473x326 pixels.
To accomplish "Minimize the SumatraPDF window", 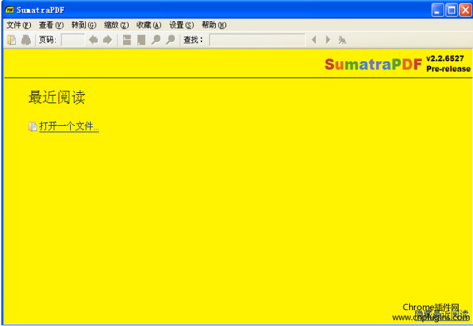I will pyautogui.click(x=437, y=10).
